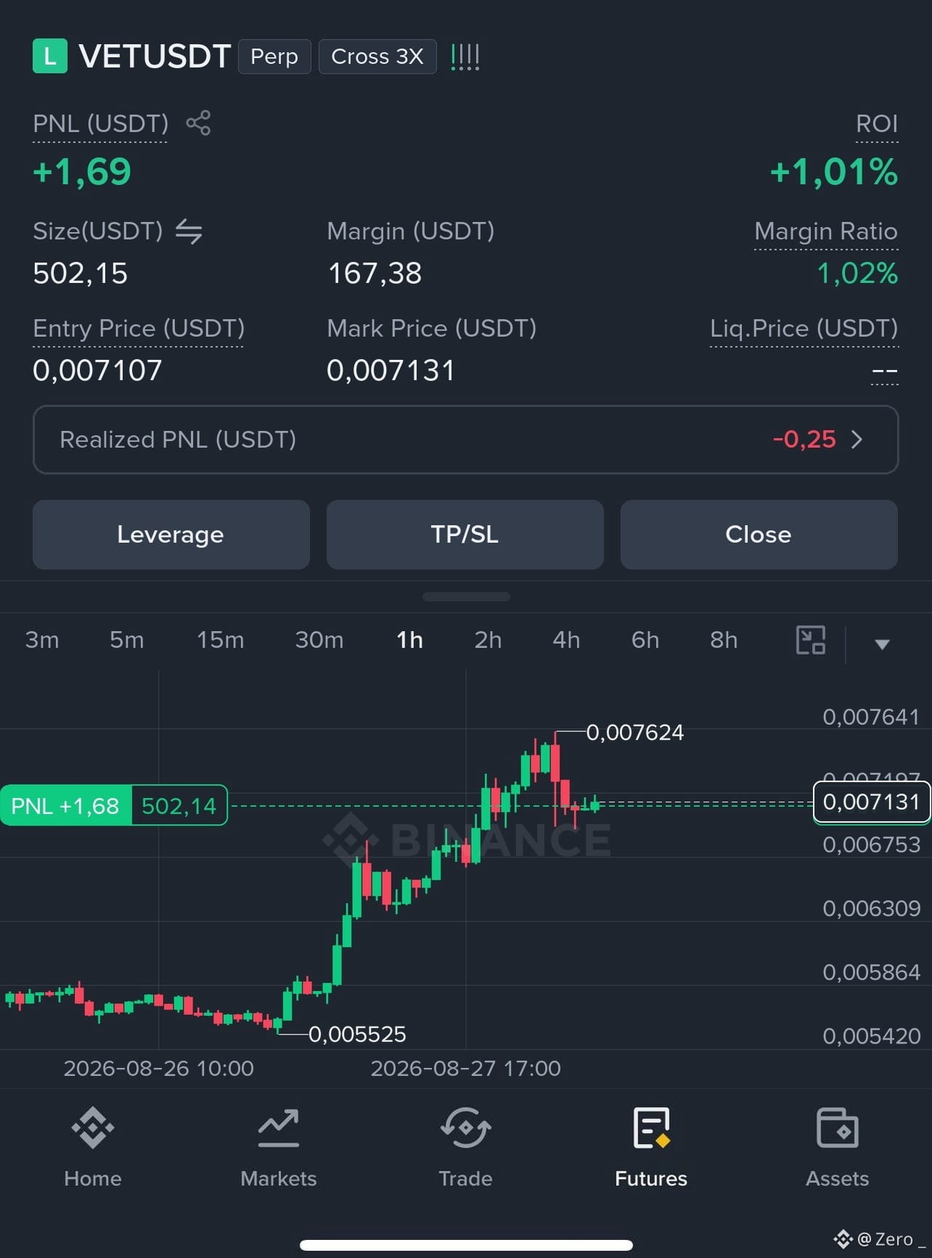
Task: Open the Trade navigation icon
Action: 465,1128
